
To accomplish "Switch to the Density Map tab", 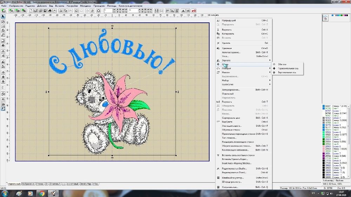I will [86, 184].
